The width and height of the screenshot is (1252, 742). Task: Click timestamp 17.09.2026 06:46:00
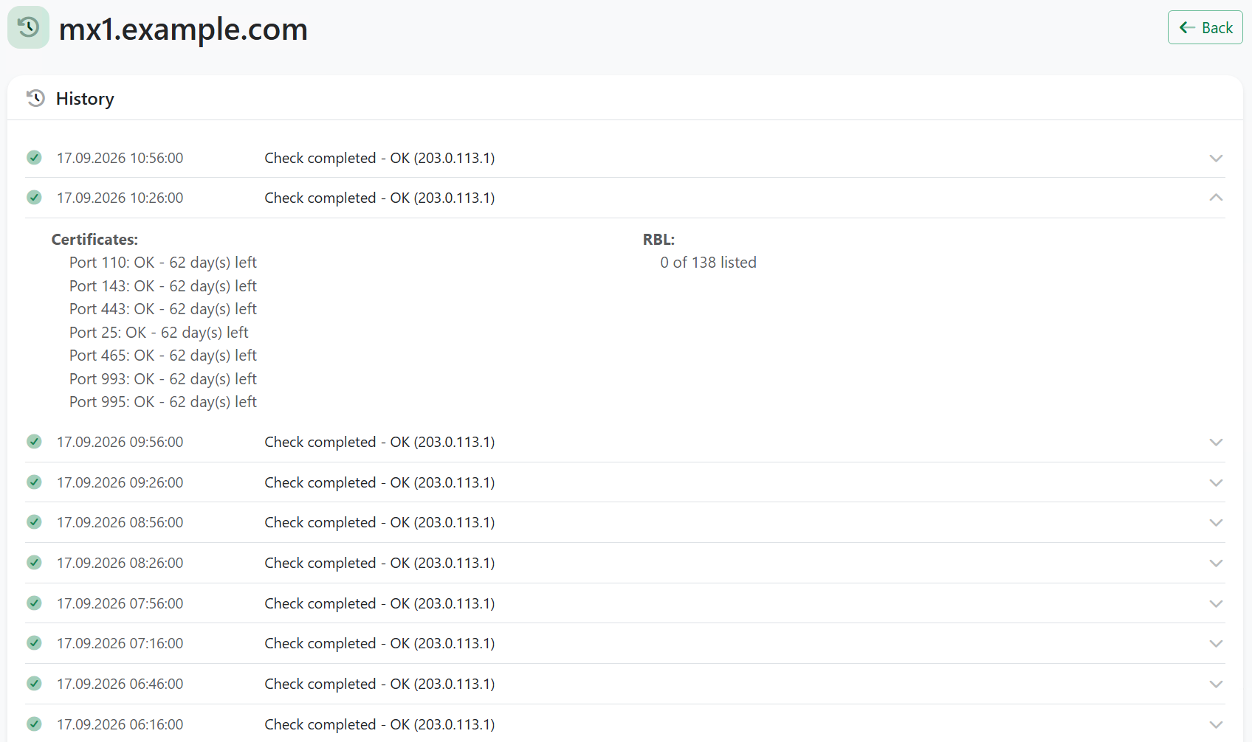pyautogui.click(x=120, y=684)
